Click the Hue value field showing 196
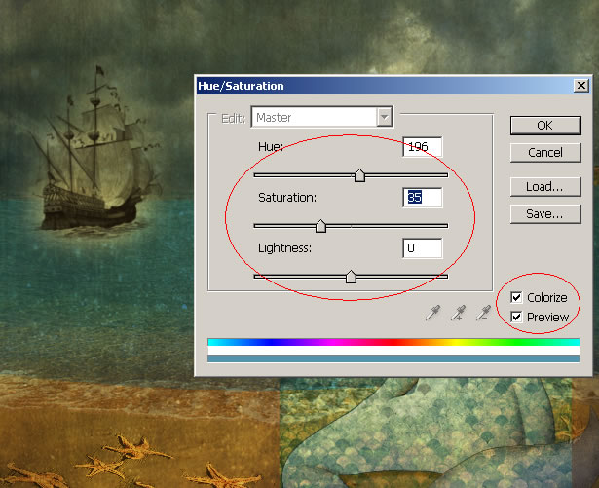 [423, 147]
